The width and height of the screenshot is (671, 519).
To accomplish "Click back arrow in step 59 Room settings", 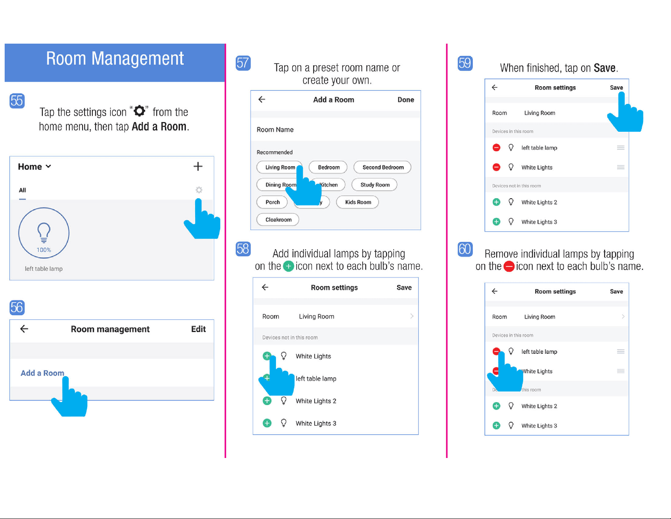I will [494, 87].
